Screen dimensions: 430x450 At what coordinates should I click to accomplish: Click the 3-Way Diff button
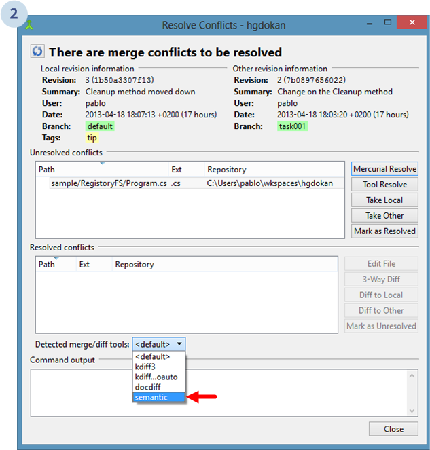(x=381, y=279)
